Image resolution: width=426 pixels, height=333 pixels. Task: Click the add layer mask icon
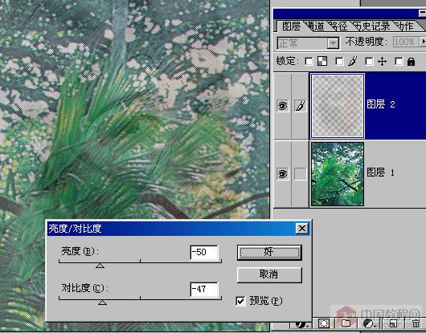[324, 323]
